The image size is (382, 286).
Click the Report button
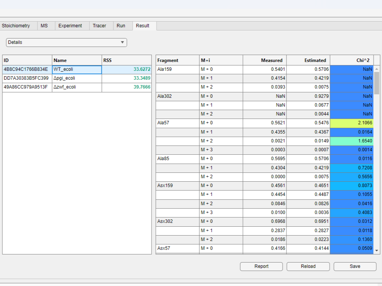pyautogui.click(x=261, y=266)
